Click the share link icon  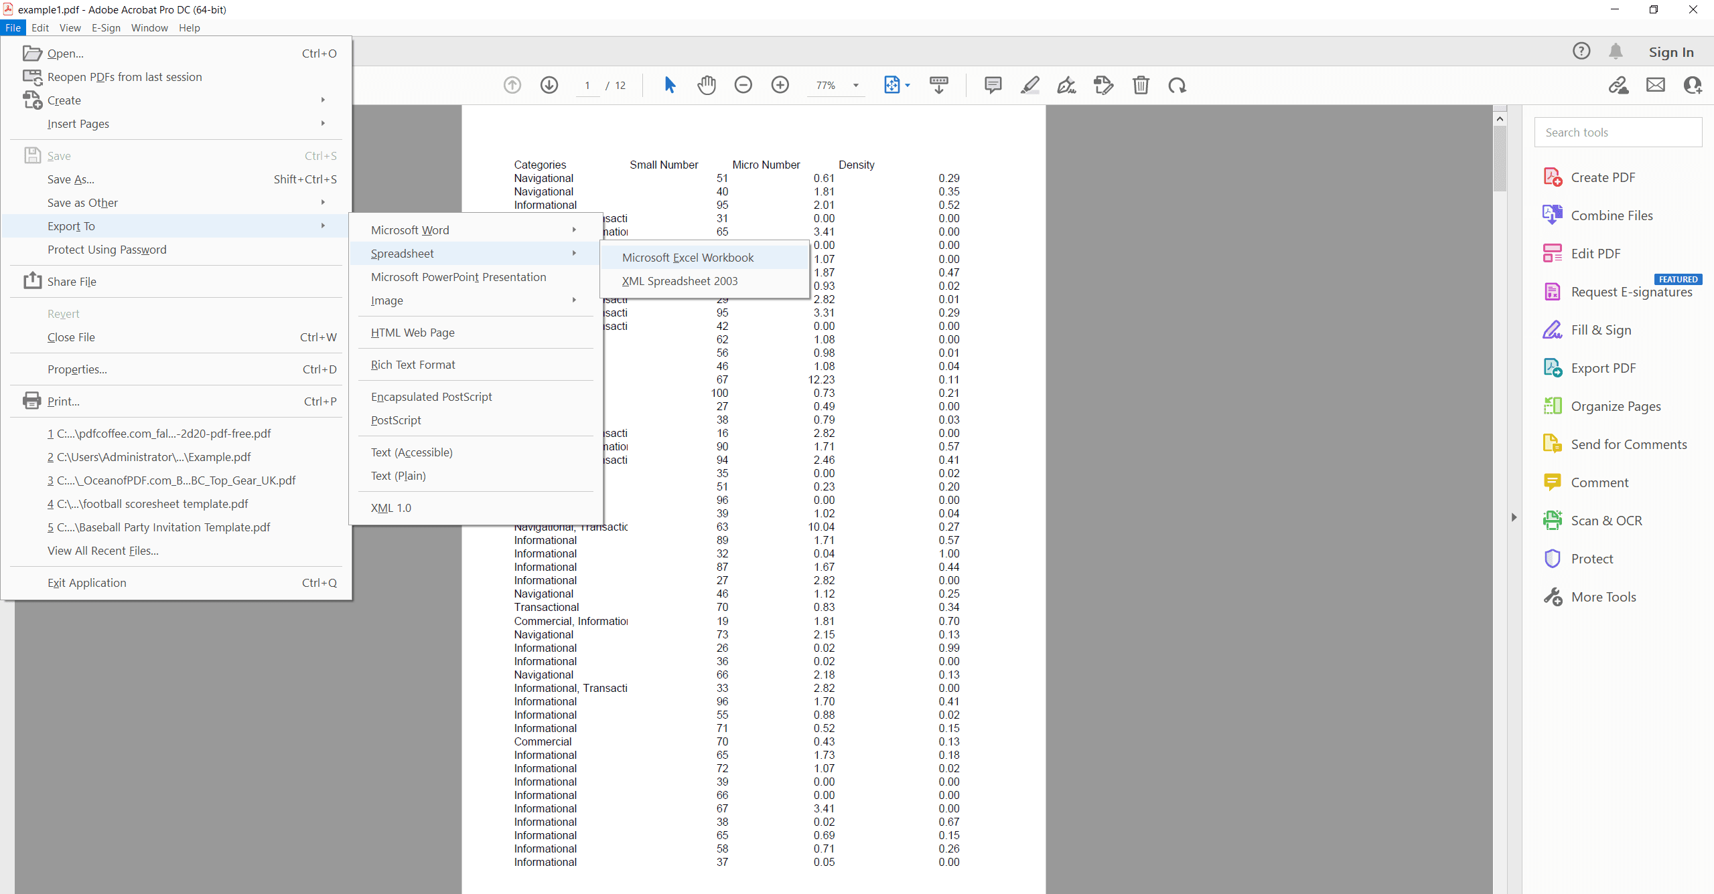(1618, 84)
